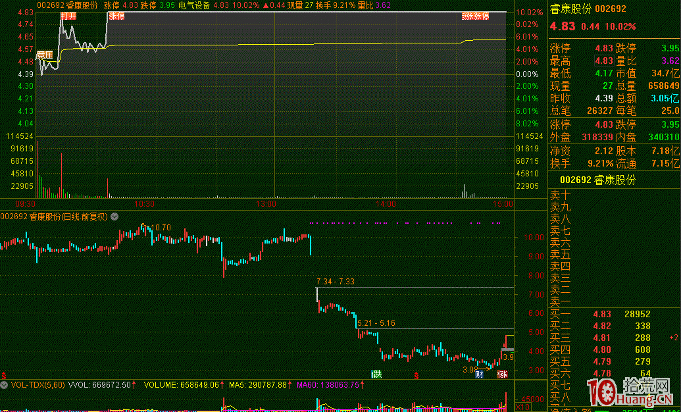
Task: Click the 涨停 marker beside the morning price spike
Action: [x=116, y=16]
